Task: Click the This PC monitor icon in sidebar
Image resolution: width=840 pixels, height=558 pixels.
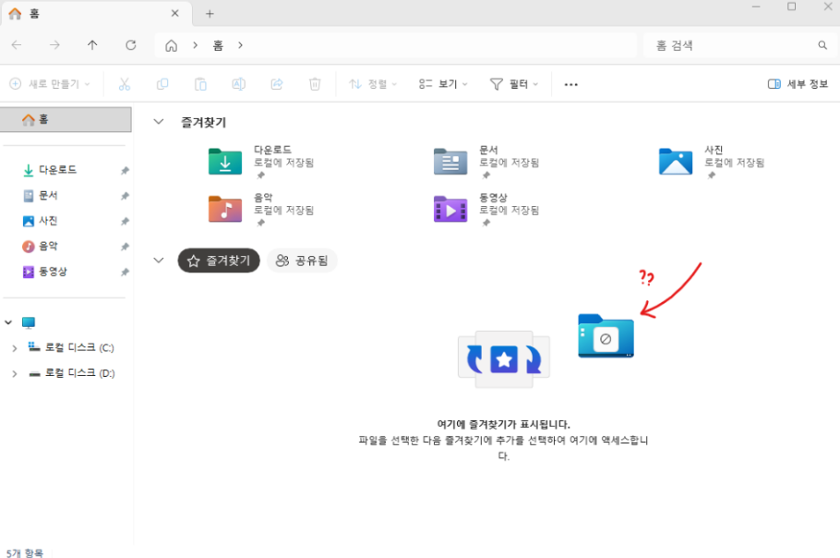Action: (x=29, y=322)
